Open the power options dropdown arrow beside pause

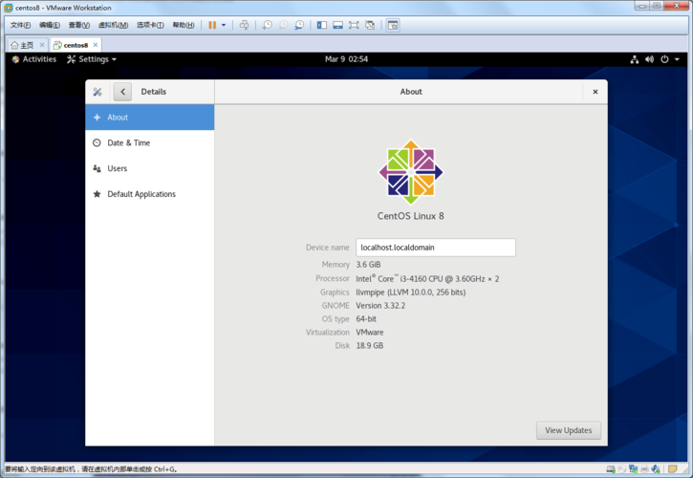[224, 25]
